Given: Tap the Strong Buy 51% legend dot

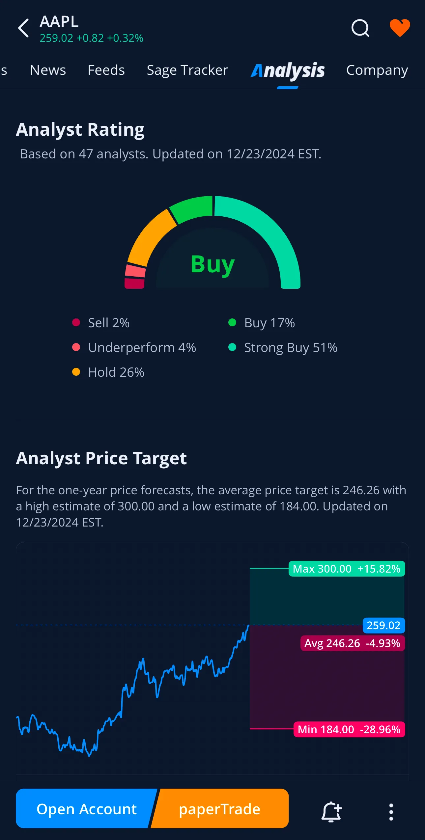Looking at the screenshot, I should tap(232, 347).
